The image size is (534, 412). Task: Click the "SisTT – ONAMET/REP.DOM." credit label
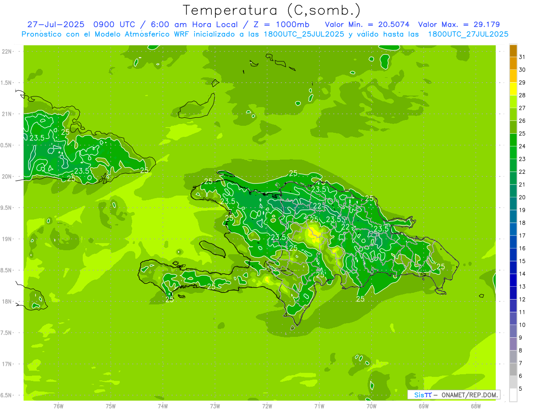tap(454, 395)
